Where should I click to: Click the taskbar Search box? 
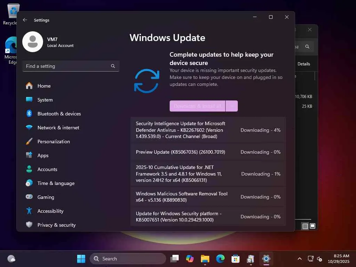128,259
